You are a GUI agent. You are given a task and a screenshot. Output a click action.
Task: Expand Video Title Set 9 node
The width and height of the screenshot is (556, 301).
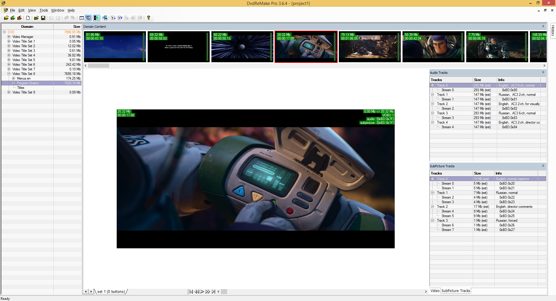(x=9, y=92)
